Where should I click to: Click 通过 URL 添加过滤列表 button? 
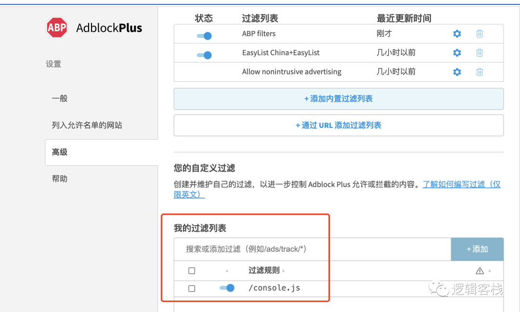click(x=338, y=125)
